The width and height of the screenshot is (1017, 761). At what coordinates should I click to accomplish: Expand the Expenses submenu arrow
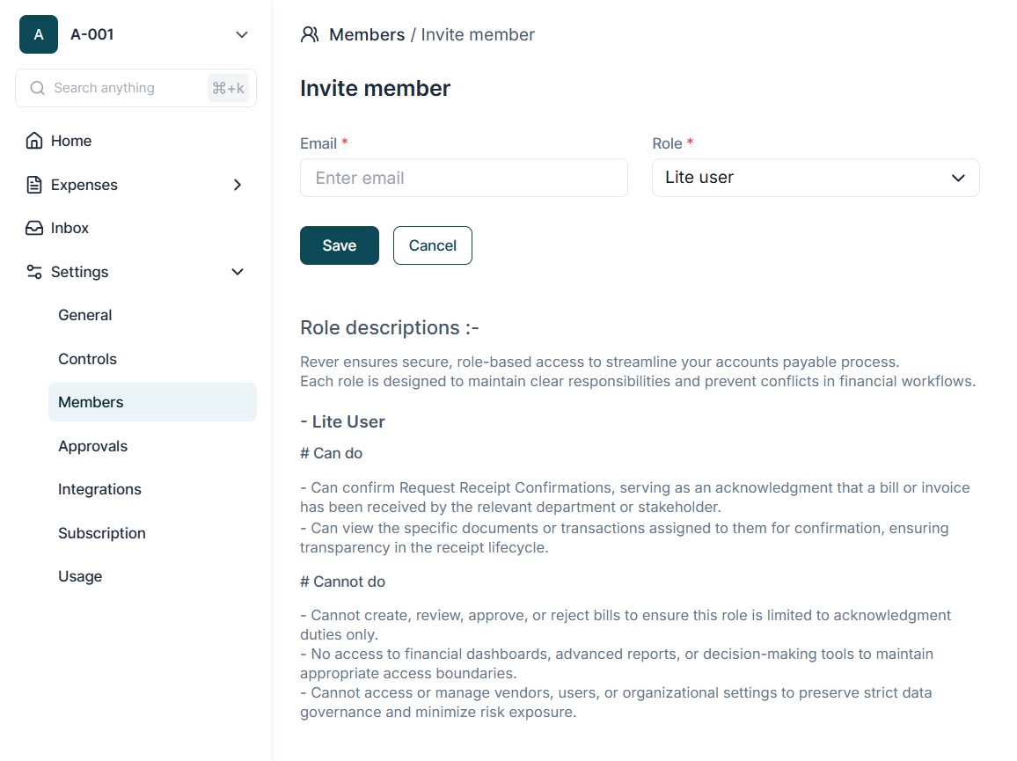pos(238,185)
